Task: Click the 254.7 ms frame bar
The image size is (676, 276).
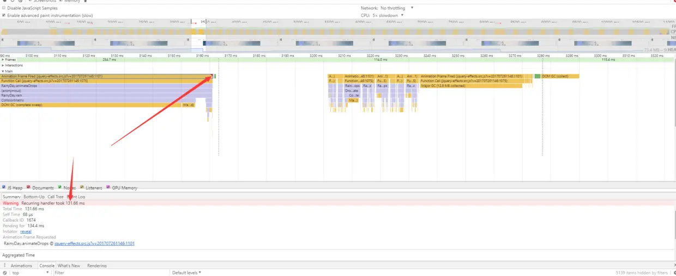Action: click(109, 60)
